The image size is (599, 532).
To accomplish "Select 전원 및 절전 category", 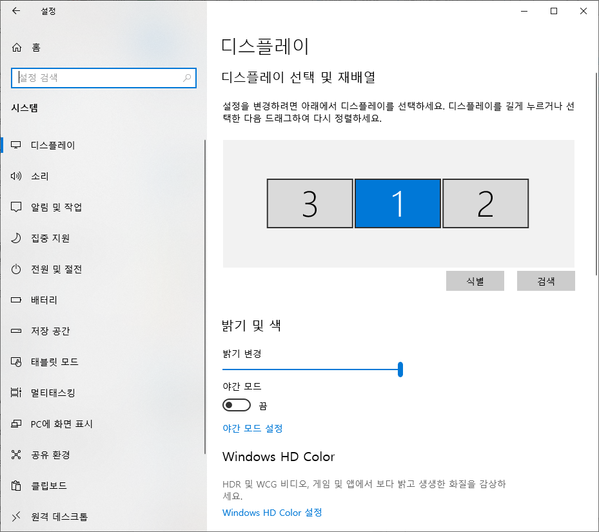I will [x=57, y=269].
